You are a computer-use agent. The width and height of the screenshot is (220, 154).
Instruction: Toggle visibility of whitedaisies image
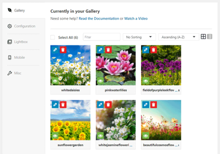tap(55, 81)
